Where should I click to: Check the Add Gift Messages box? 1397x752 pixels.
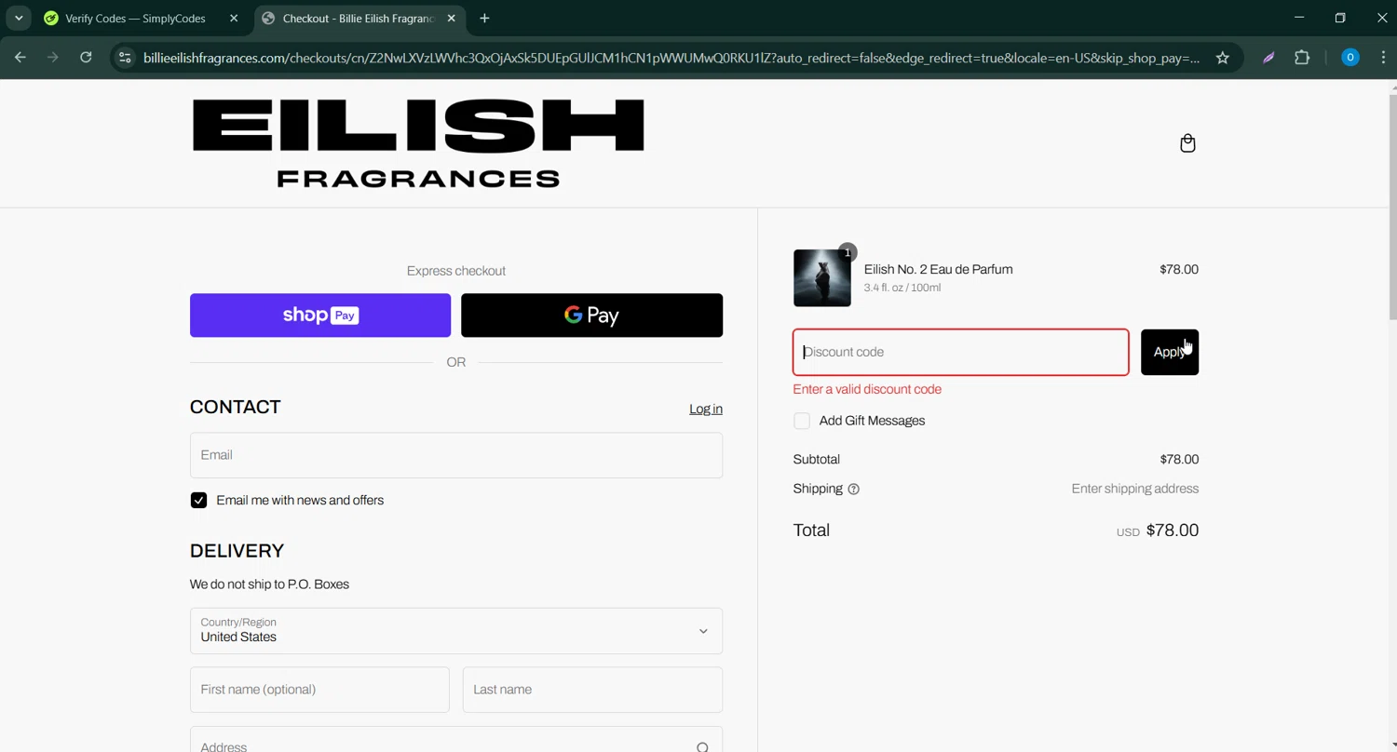tap(802, 421)
